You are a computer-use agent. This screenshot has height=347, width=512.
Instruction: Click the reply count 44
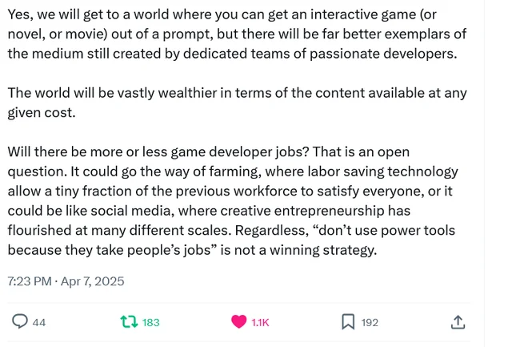[x=39, y=322]
